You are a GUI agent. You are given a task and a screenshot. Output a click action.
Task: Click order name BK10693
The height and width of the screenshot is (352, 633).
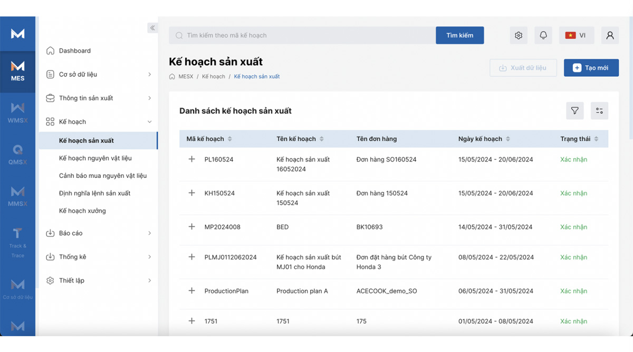pos(370,227)
